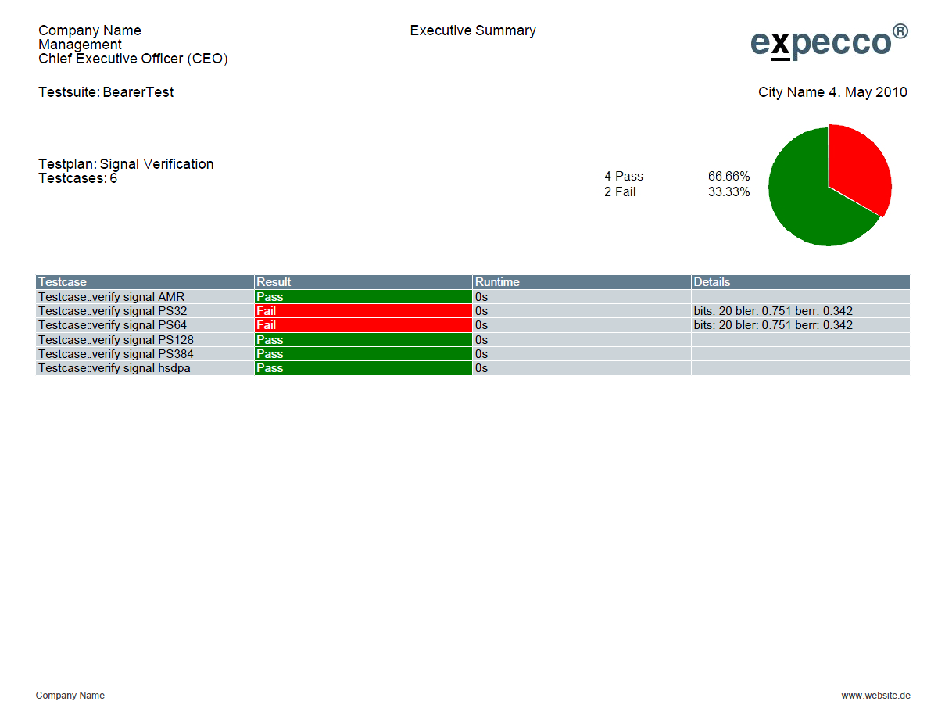Click the Executive Summary title
The image size is (945, 712).
pyautogui.click(x=473, y=30)
